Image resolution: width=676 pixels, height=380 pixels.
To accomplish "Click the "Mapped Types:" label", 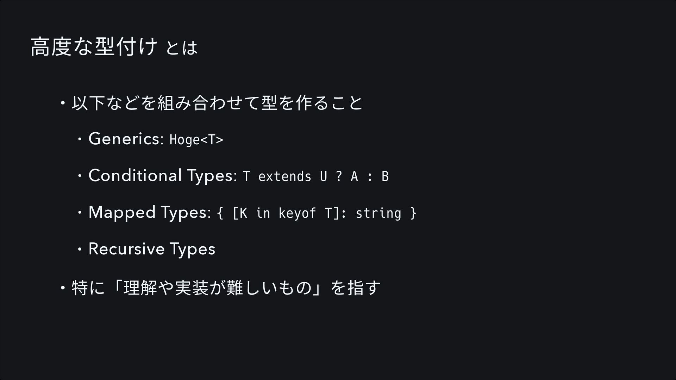I will pos(149,212).
